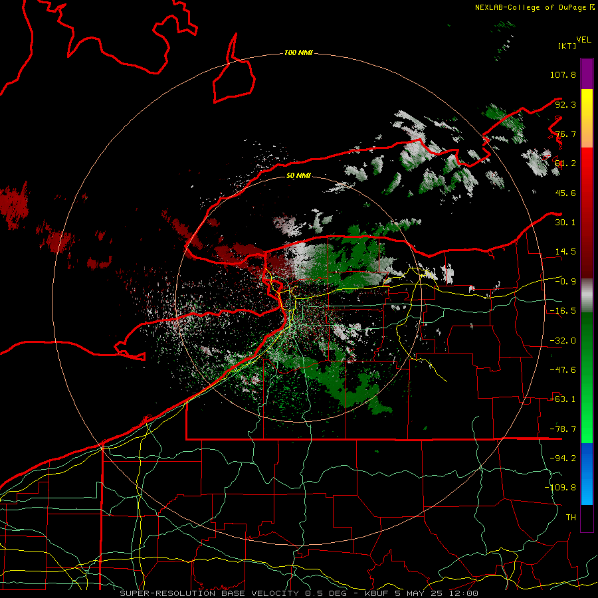Click the [KT] units label
Image resolution: width=598 pixels, height=598 pixels.
pos(567,46)
